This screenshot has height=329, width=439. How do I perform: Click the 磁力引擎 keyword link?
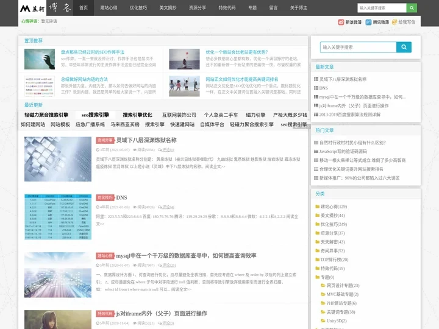click(x=255, y=115)
